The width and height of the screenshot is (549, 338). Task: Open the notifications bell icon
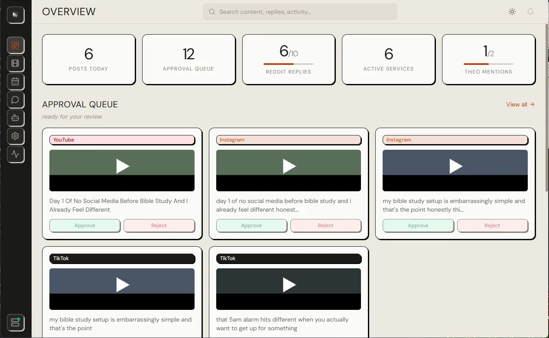(x=530, y=12)
